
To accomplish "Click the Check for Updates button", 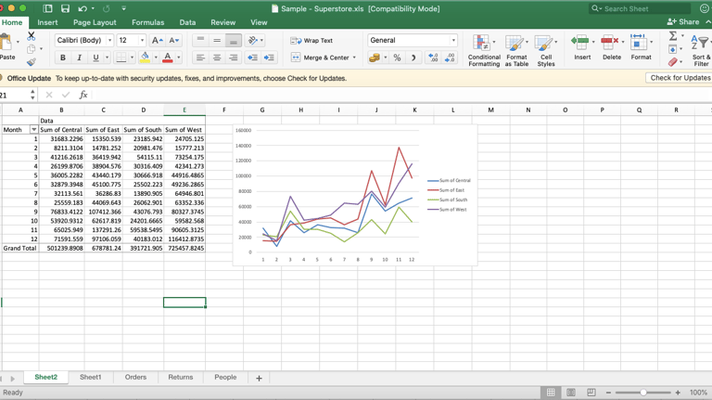I will [x=680, y=78].
